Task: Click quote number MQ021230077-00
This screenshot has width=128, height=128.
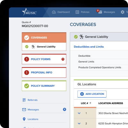Action: pos(35,26)
